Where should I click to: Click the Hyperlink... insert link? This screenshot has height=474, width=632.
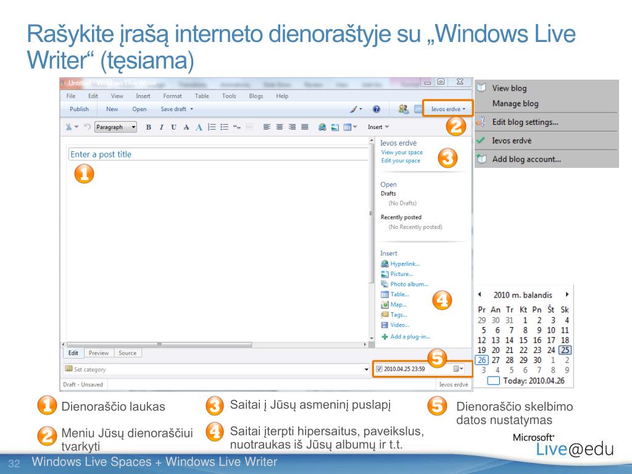coord(405,264)
